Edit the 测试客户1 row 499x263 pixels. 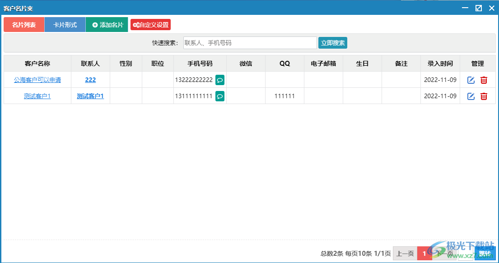(x=471, y=96)
